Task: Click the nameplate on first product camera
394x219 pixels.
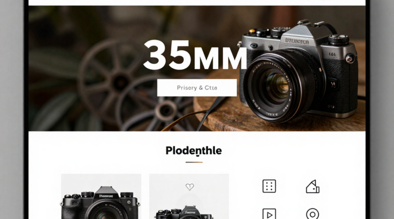Action: coord(106,196)
